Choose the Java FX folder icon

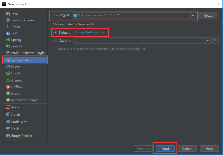point(8,46)
